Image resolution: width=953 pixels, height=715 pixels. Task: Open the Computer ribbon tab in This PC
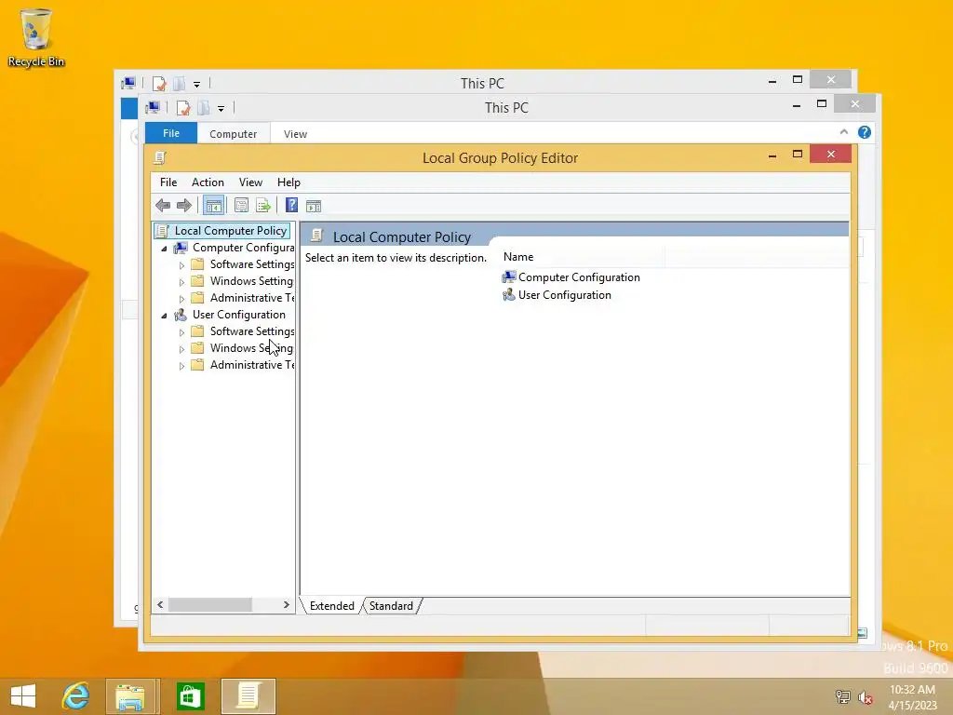tap(233, 134)
